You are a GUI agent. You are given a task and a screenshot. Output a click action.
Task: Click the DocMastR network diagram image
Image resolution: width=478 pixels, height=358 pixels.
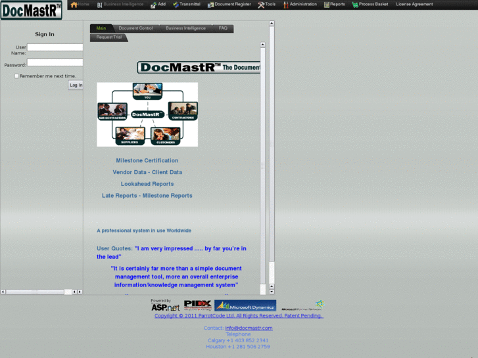pos(147,114)
